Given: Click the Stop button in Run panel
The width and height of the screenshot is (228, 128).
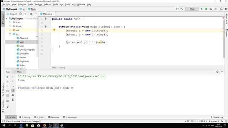Looking at the screenshot, I should (x=7, y=81).
